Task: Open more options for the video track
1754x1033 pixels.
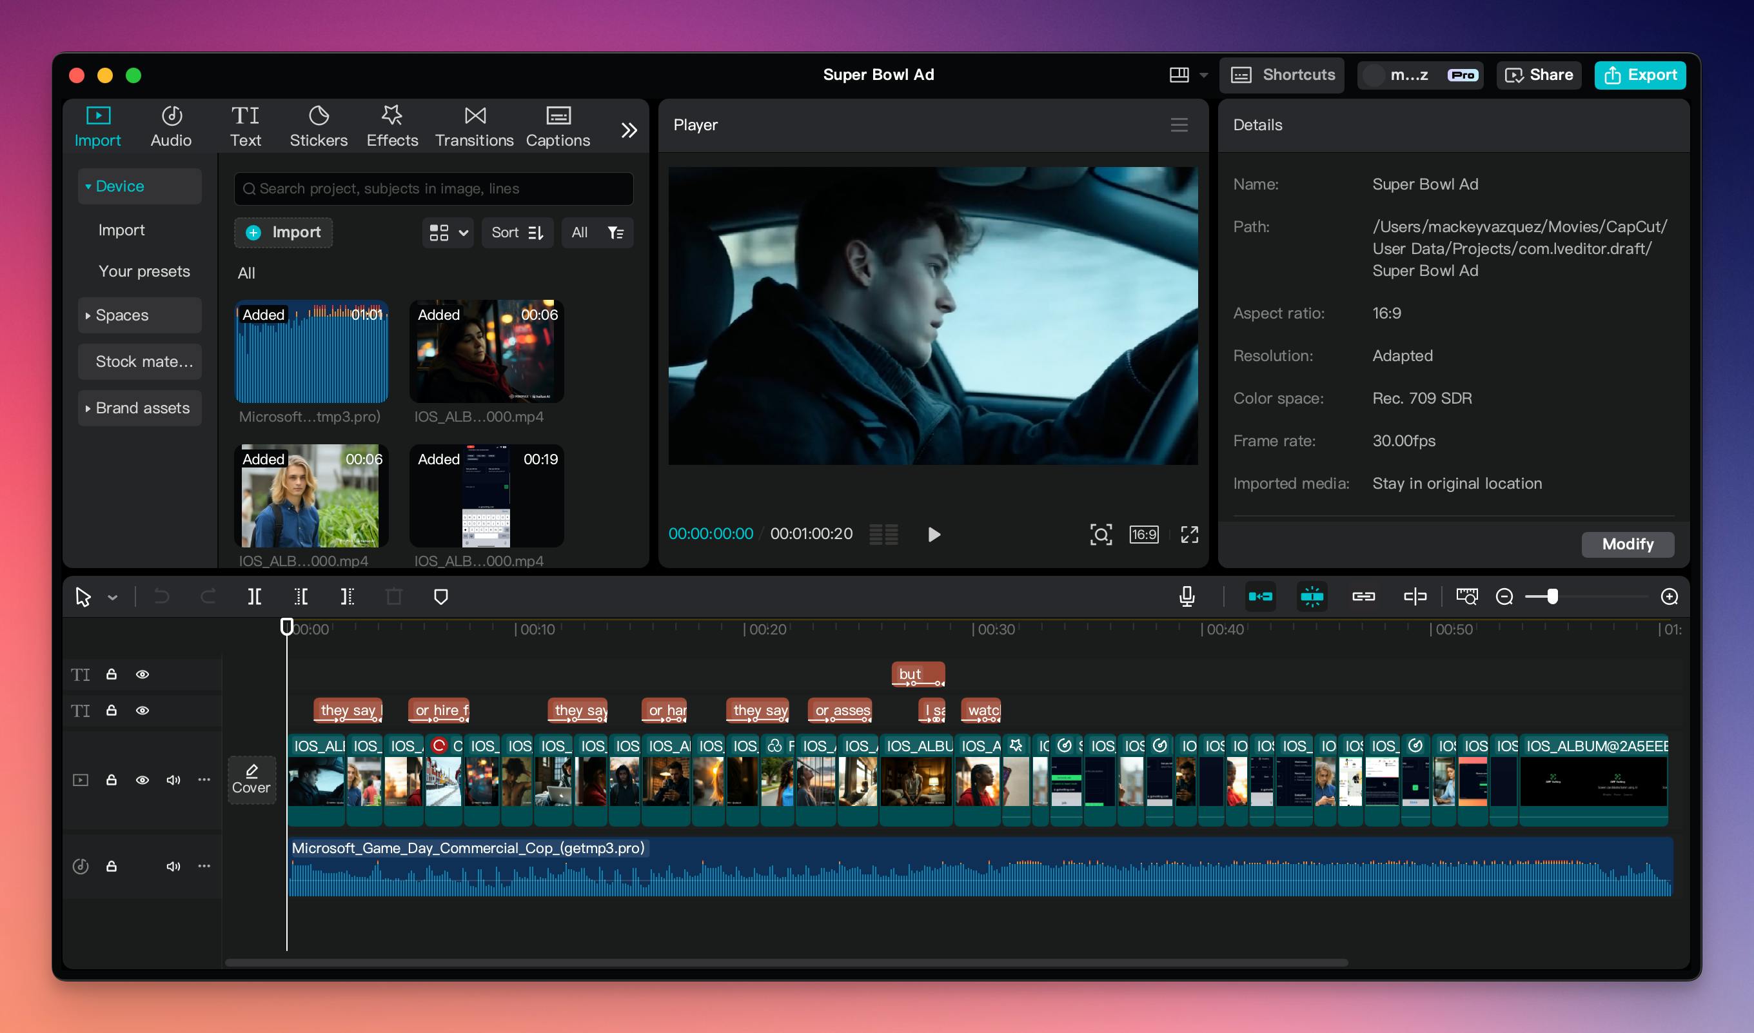Action: click(204, 780)
